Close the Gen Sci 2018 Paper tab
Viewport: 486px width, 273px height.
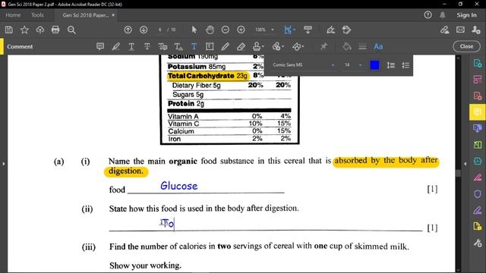point(113,15)
